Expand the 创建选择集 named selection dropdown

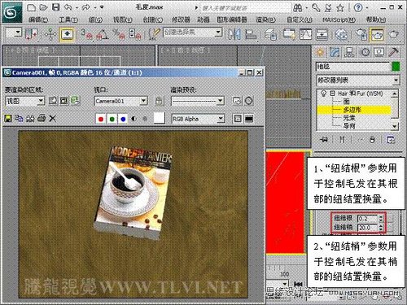pos(218,33)
